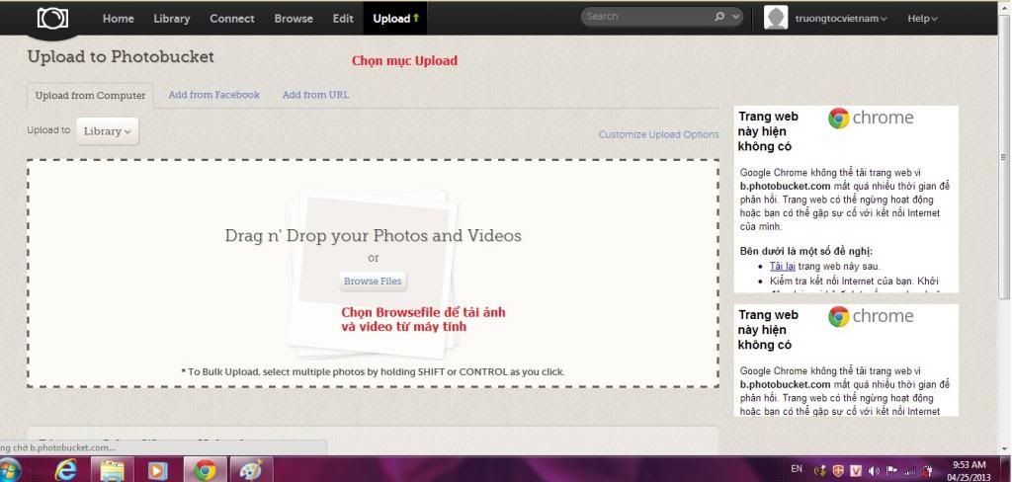Screen dimensions: 1012x482
Task: Open the Connect menu item
Action: coord(231,19)
